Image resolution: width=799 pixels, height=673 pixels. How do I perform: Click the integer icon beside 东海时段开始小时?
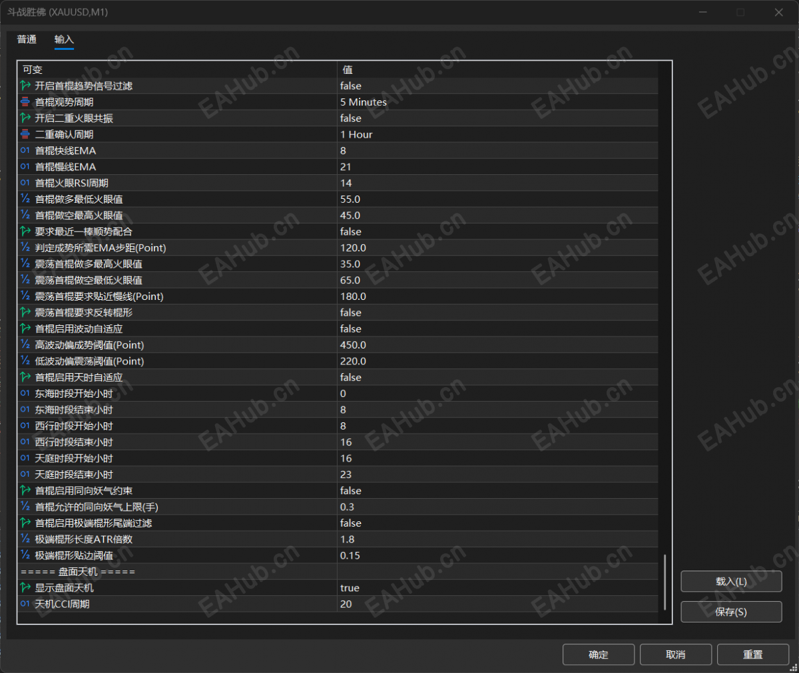click(x=25, y=393)
